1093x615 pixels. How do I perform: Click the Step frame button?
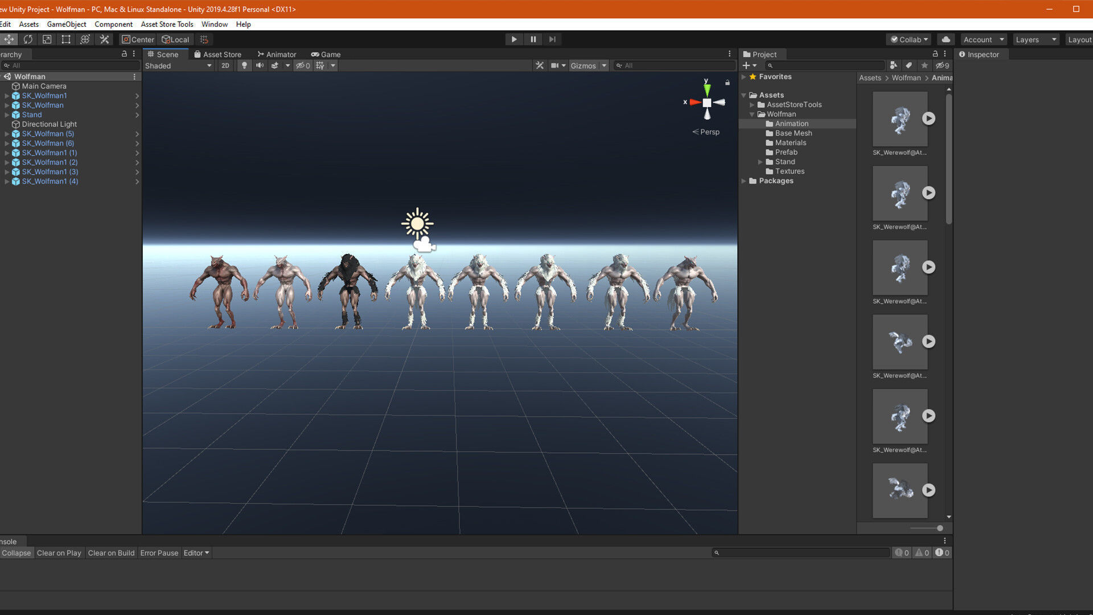pos(552,39)
